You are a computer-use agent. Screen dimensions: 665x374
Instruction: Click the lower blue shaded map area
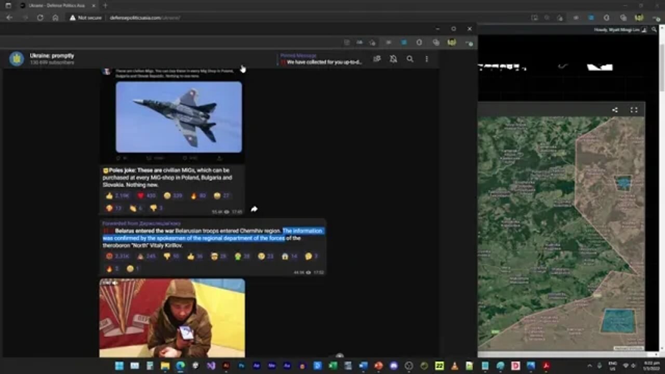click(618, 320)
